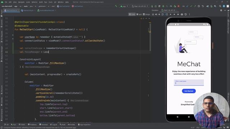Hide the Emulator panel with minimize icon
The height and width of the screenshot is (129, 230).
point(225,10)
